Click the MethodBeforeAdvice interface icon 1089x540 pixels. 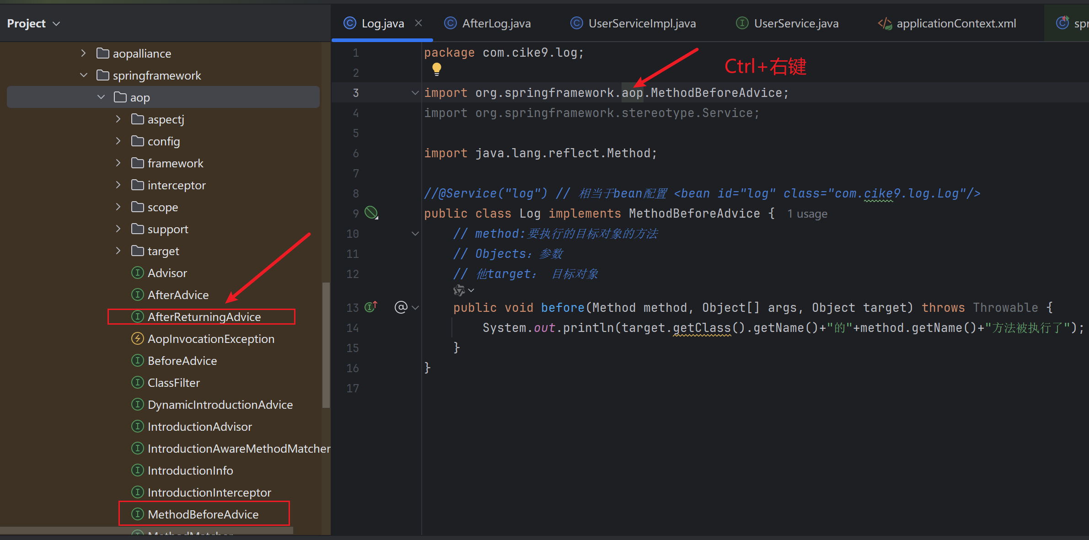pos(138,514)
